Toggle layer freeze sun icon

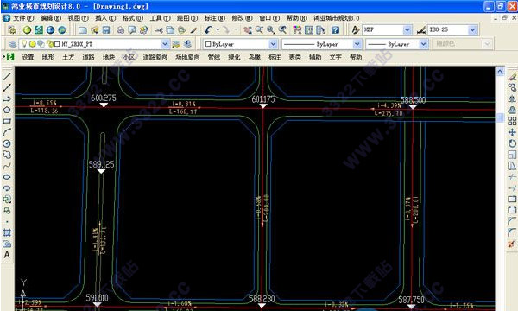point(33,43)
